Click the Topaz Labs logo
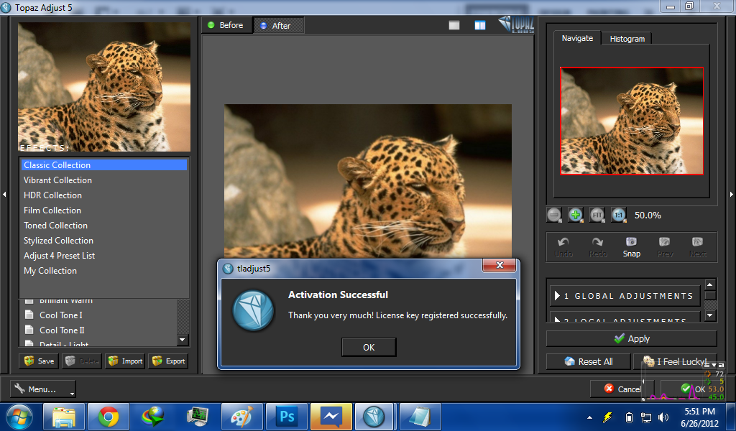This screenshot has height=431, width=736. 516,25
